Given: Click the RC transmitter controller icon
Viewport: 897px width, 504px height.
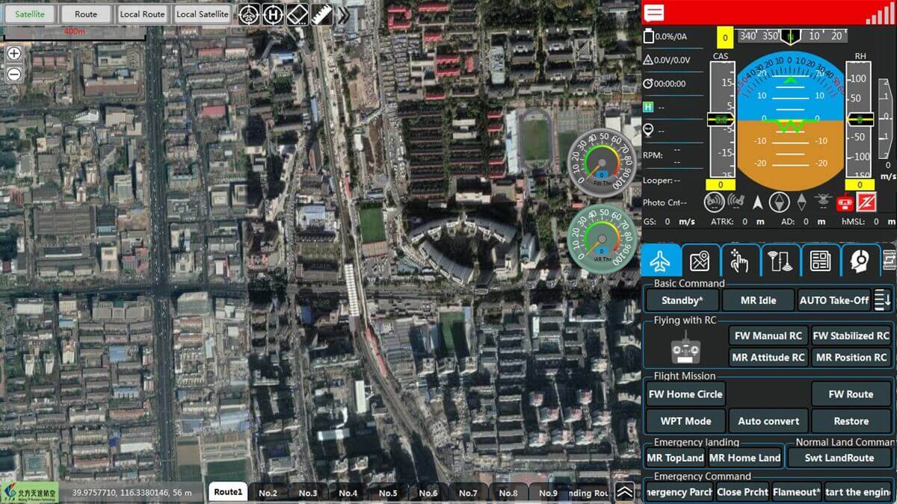Looking at the screenshot, I should click(685, 347).
